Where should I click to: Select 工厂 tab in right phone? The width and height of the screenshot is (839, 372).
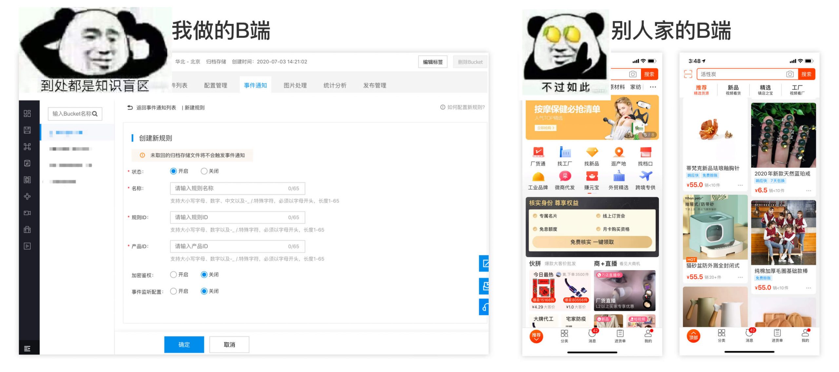797,90
